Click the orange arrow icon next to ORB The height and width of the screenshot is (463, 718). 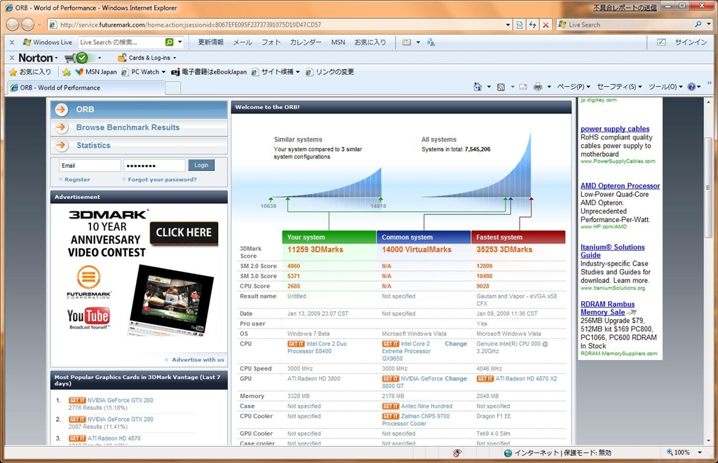pyautogui.click(x=62, y=109)
